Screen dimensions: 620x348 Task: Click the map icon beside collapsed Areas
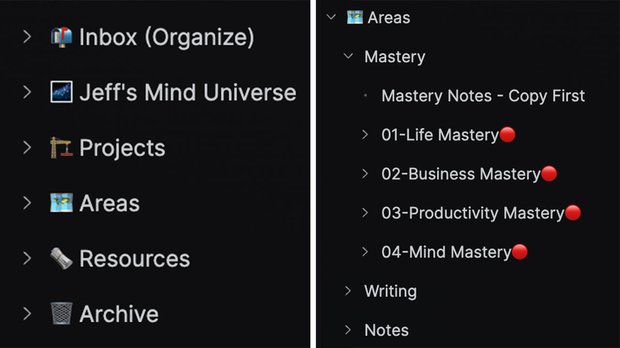62,203
